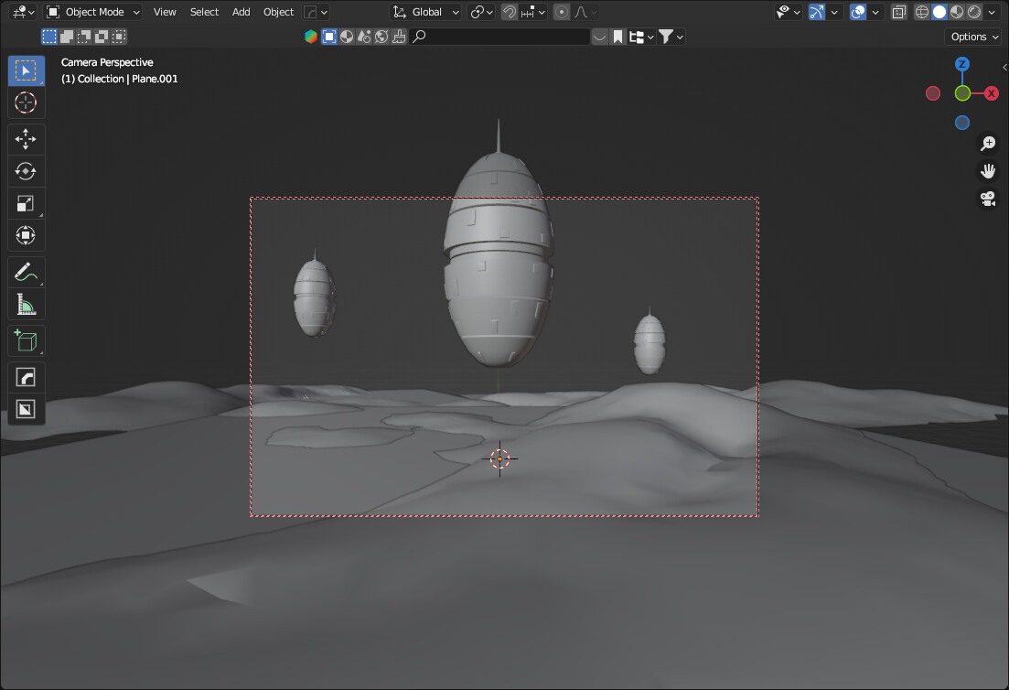Activate the Transform tool

coord(26,235)
